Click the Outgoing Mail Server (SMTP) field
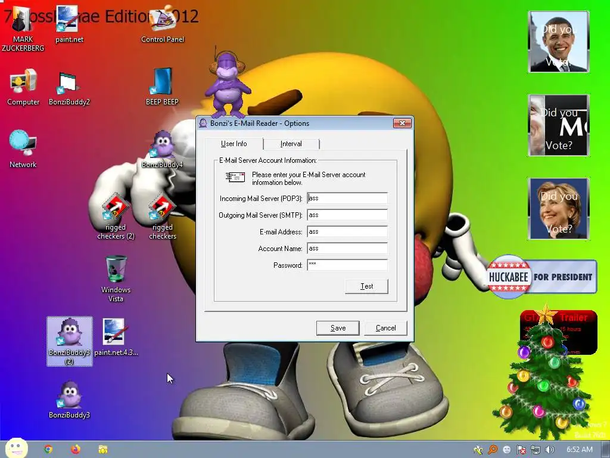The width and height of the screenshot is (610, 458). (347, 215)
